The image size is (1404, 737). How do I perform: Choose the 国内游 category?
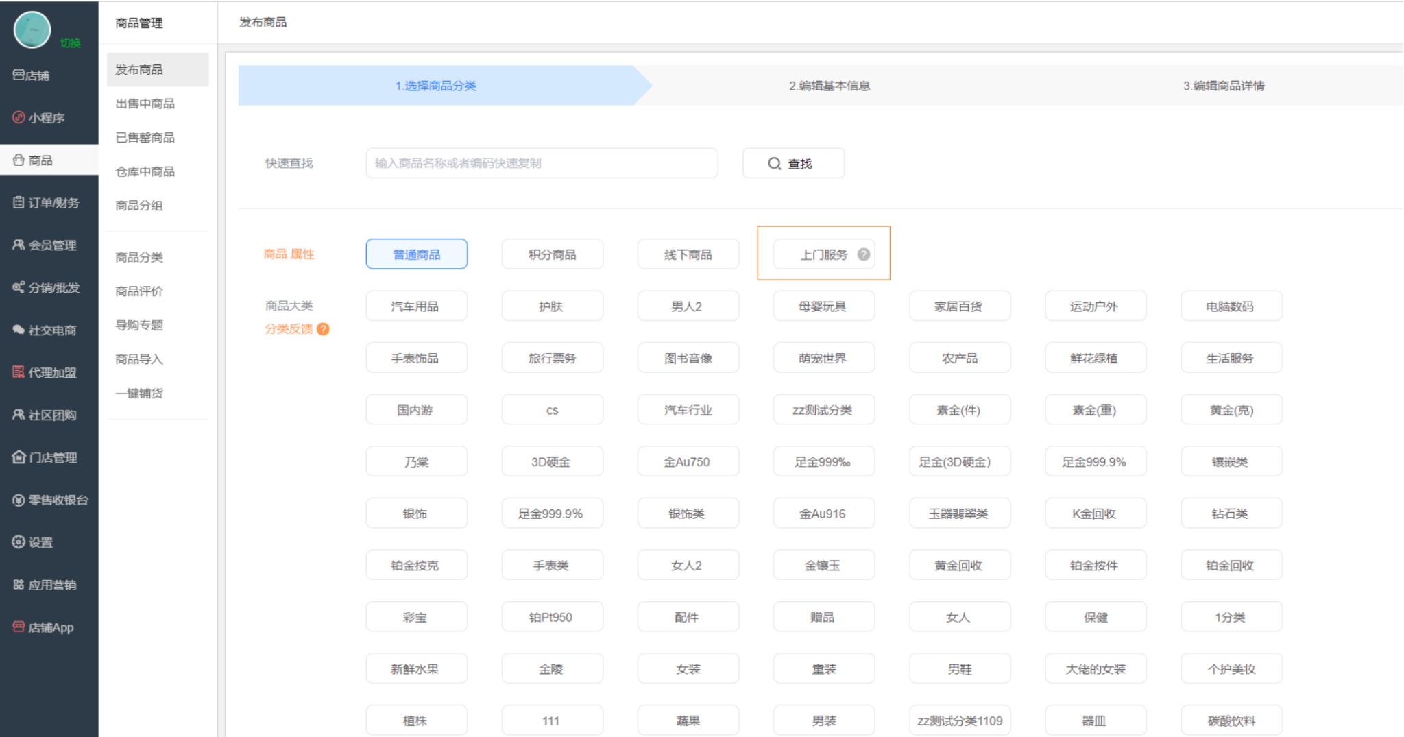pos(417,410)
